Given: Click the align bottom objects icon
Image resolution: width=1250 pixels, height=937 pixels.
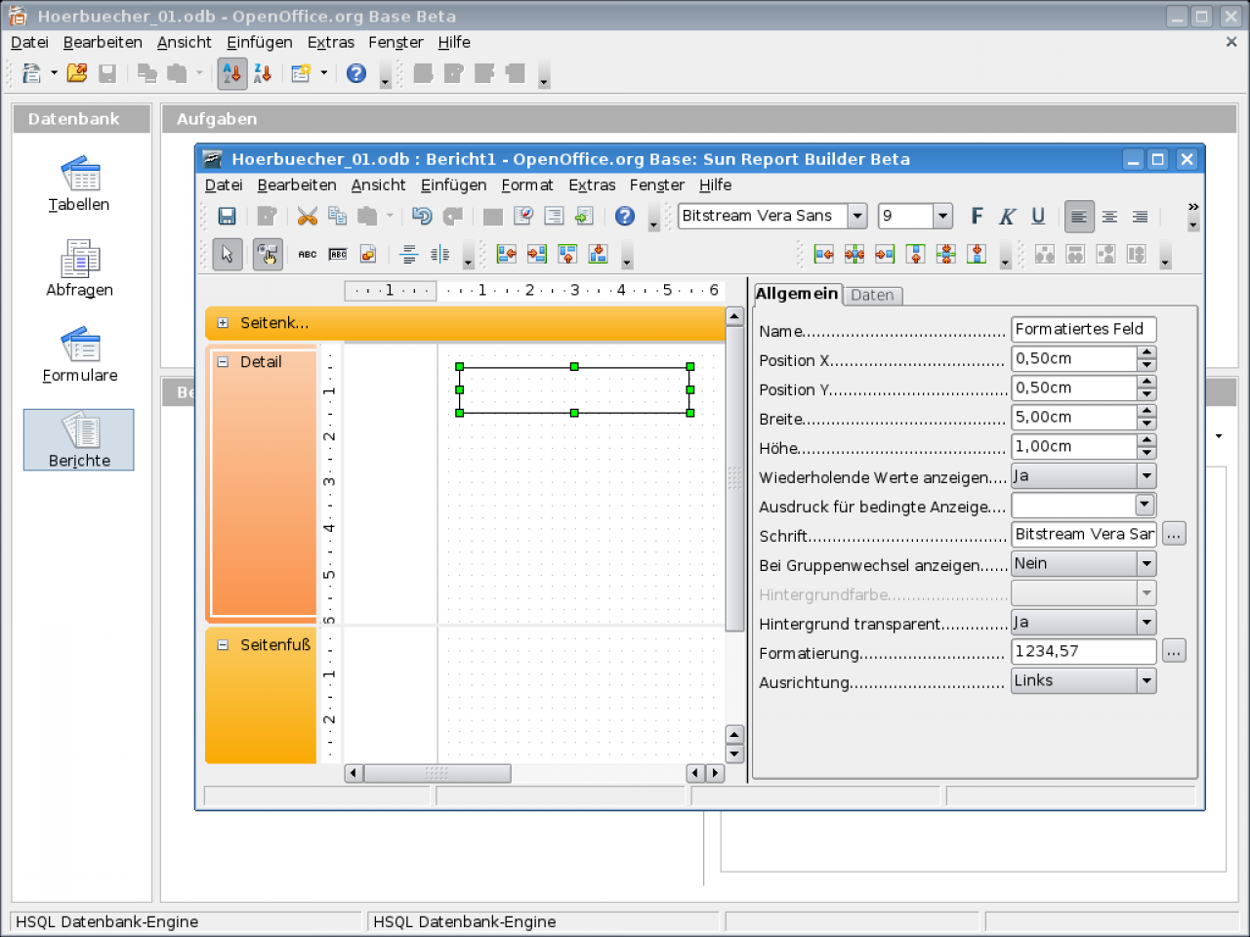Looking at the screenshot, I should [x=598, y=255].
